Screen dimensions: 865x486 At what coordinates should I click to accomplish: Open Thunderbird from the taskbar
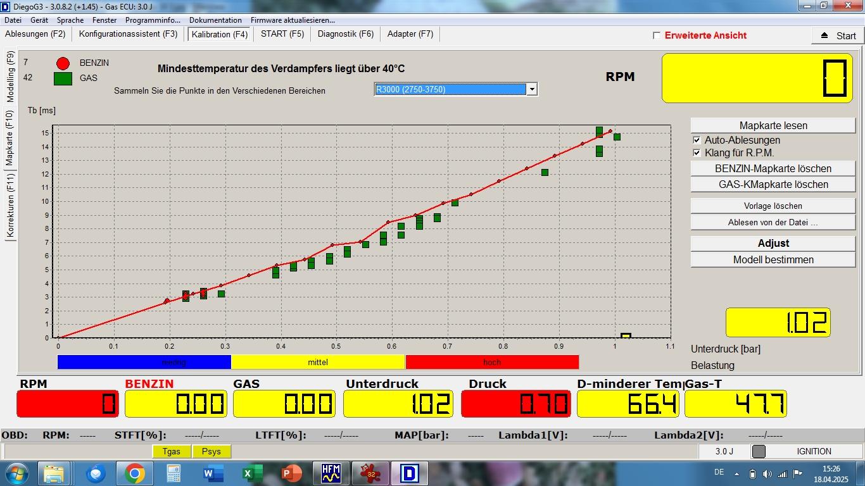[96, 473]
